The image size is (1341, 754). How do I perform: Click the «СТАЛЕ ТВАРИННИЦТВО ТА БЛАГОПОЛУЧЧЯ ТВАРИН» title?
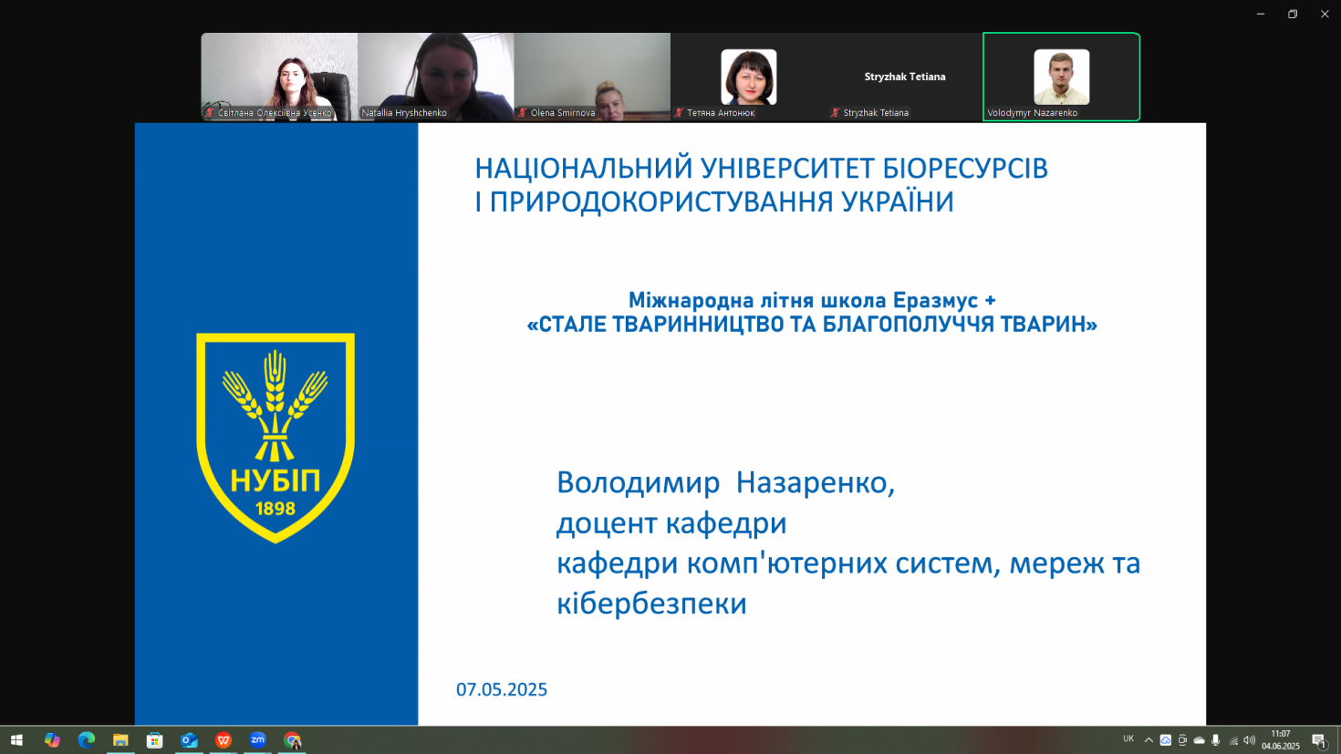click(x=812, y=325)
